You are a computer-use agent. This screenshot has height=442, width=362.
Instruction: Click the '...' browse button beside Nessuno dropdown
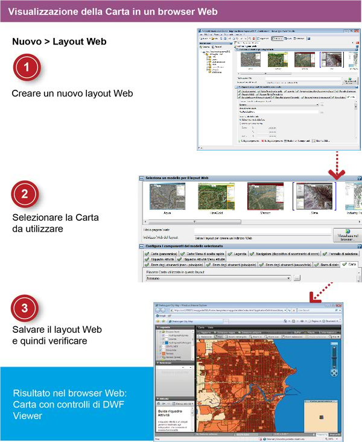(297, 278)
